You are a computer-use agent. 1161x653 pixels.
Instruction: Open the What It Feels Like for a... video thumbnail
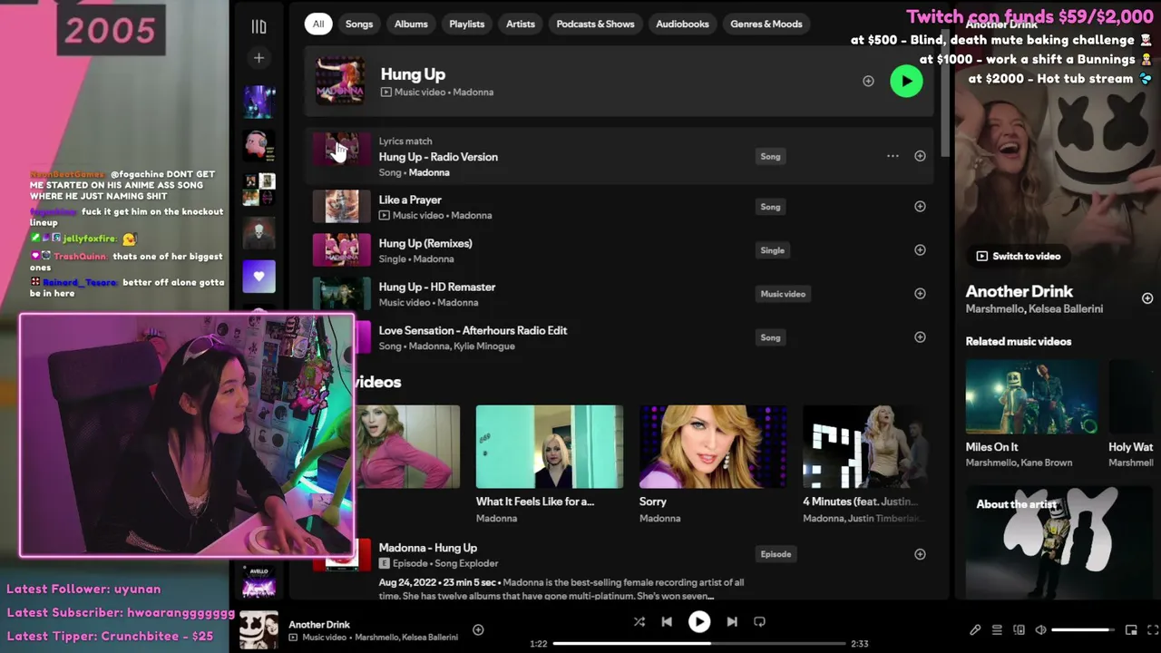tap(550, 446)
